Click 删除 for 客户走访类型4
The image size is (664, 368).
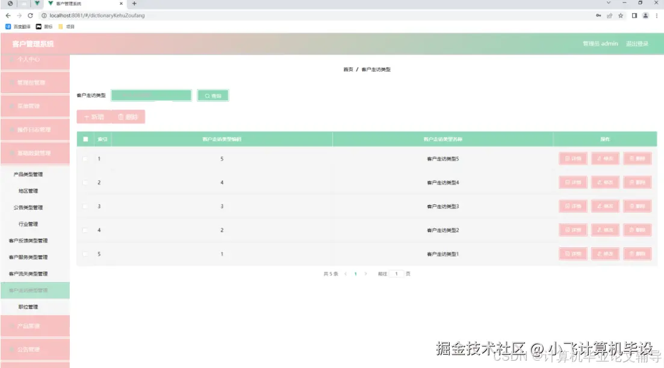coord(638,183)
